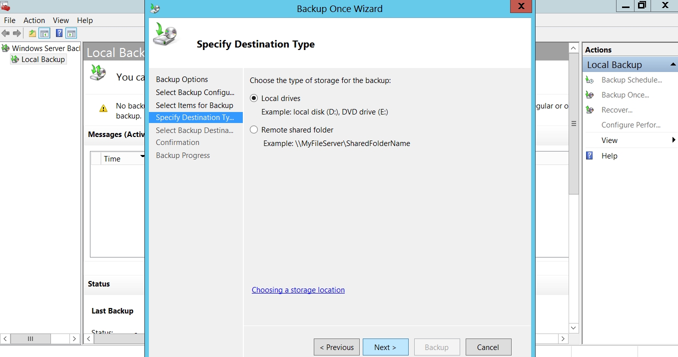Image resolution: width=678 pixels, height=357 pixels.
Task: Select Local Backup in console tree
Action: click(x=43, y=59)
